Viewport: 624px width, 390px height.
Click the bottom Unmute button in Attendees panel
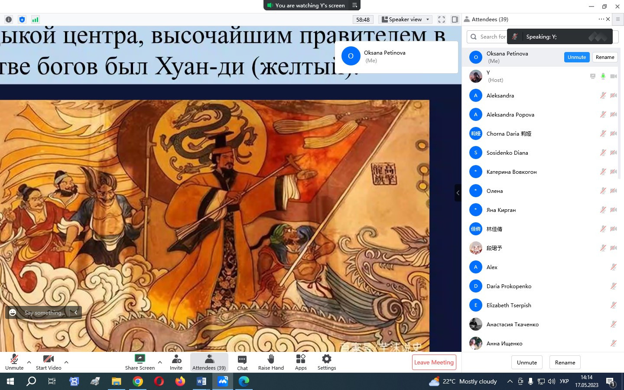coord(527,363)
